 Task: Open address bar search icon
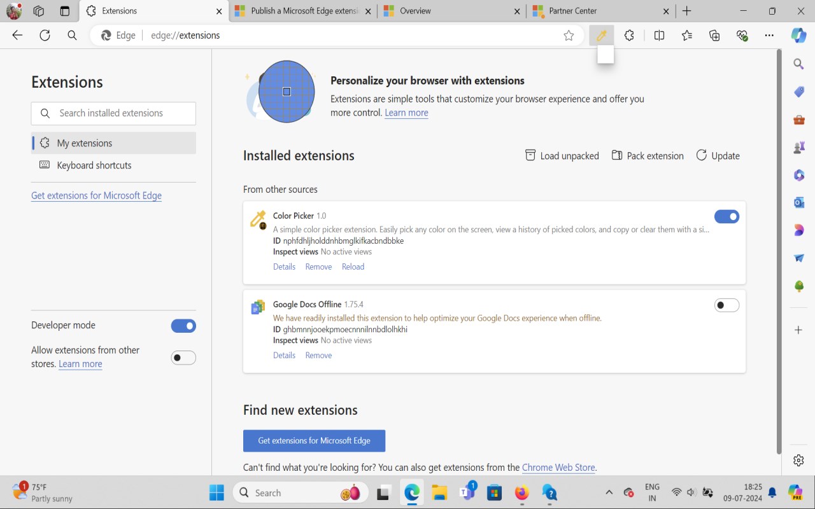(72, 36)
